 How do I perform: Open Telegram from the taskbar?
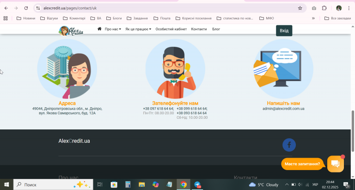coord(197,184)
